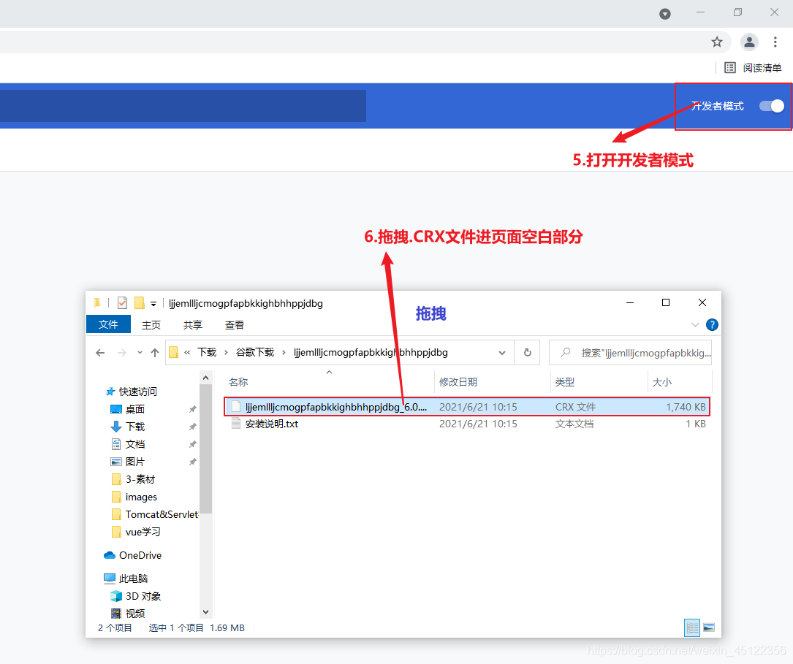This screenshot has height=664, width=793.
Task: Switch to the 共享 ribbon tab
Action: pyautogui.click(x=193, y=325)
